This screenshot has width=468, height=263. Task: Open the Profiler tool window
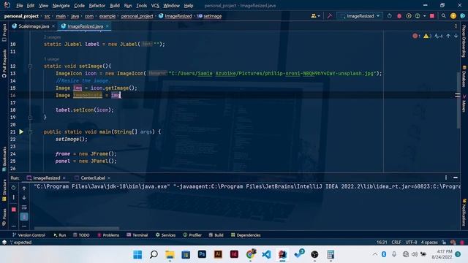pos(192,235)
